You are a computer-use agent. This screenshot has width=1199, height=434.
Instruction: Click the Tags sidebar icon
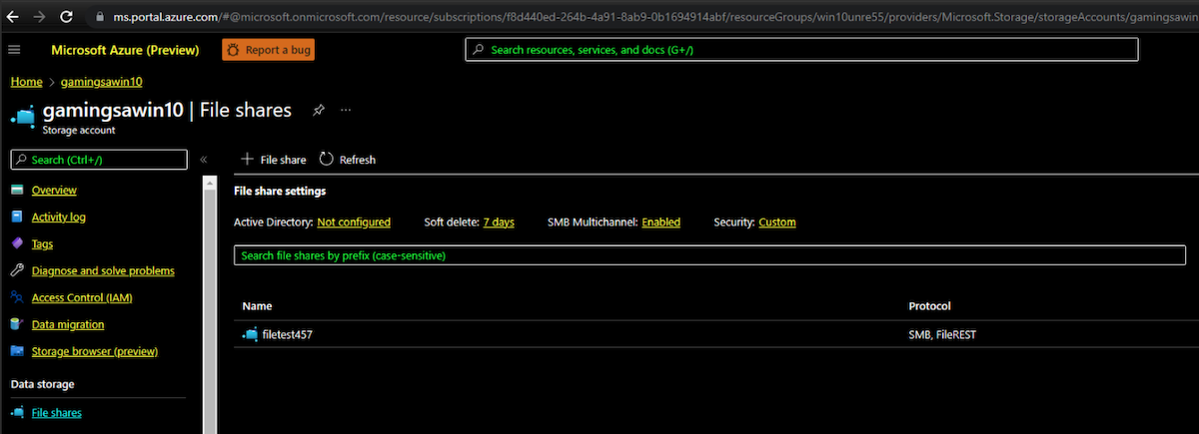tap(17, 243)
